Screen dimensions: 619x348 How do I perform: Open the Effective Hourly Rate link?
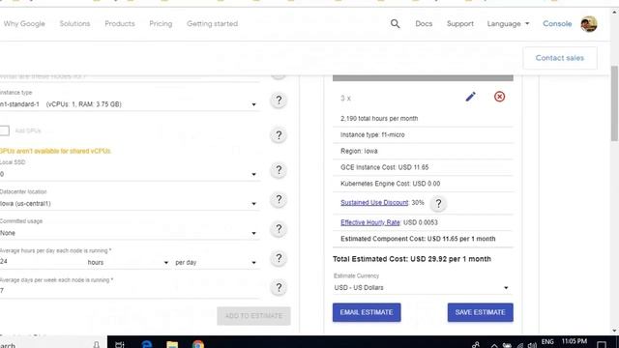tap(370, 222)
